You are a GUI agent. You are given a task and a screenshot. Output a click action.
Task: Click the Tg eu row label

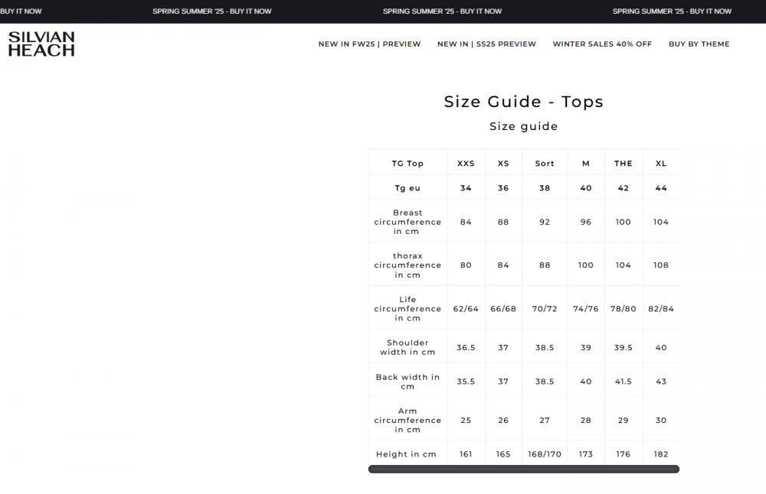(408, 188)
